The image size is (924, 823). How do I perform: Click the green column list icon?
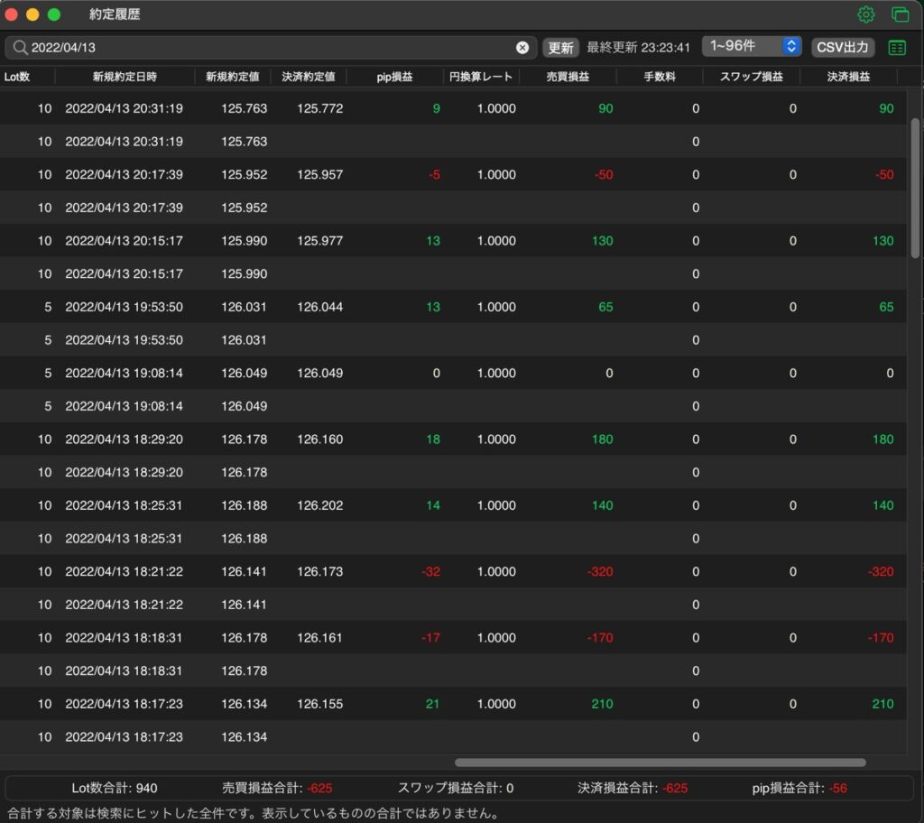pos(897,48)
